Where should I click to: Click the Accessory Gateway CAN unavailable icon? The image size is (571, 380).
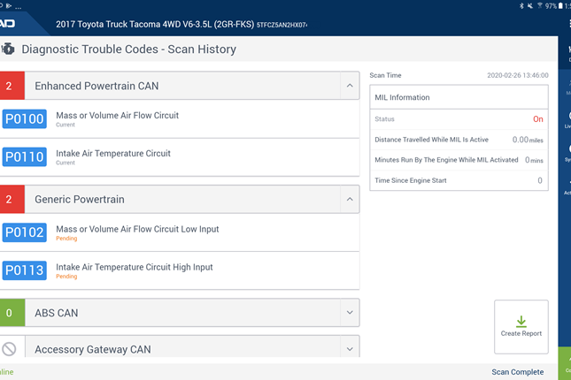click(10, 349)
